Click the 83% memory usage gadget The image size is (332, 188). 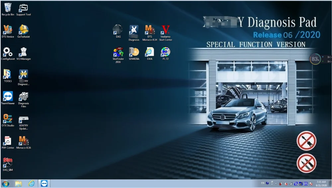coord(315,59)
